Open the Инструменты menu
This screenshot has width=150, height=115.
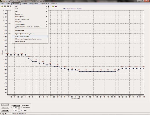[x=34, y=4]
